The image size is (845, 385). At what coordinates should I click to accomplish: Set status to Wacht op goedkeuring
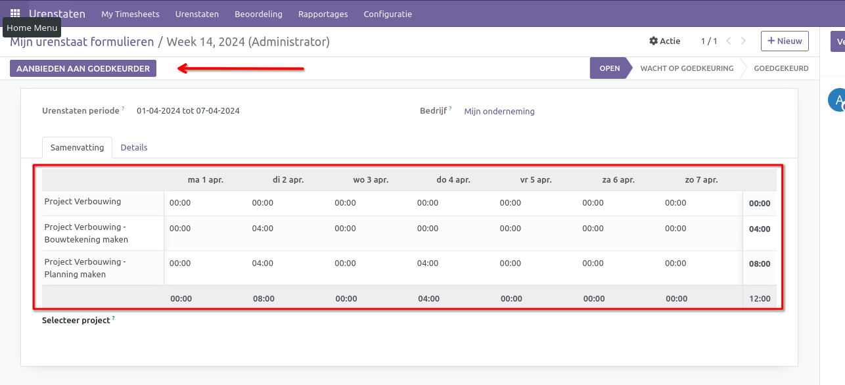687,68
